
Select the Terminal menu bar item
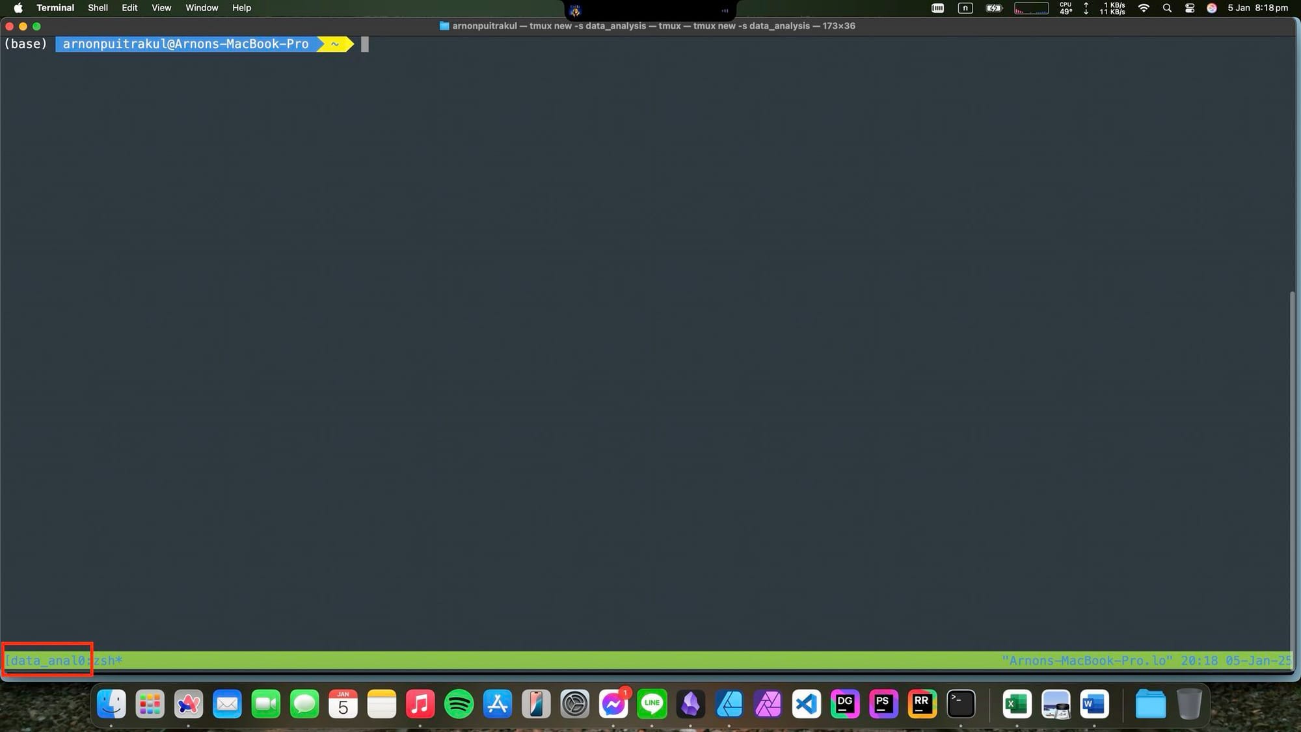point(55,7)
